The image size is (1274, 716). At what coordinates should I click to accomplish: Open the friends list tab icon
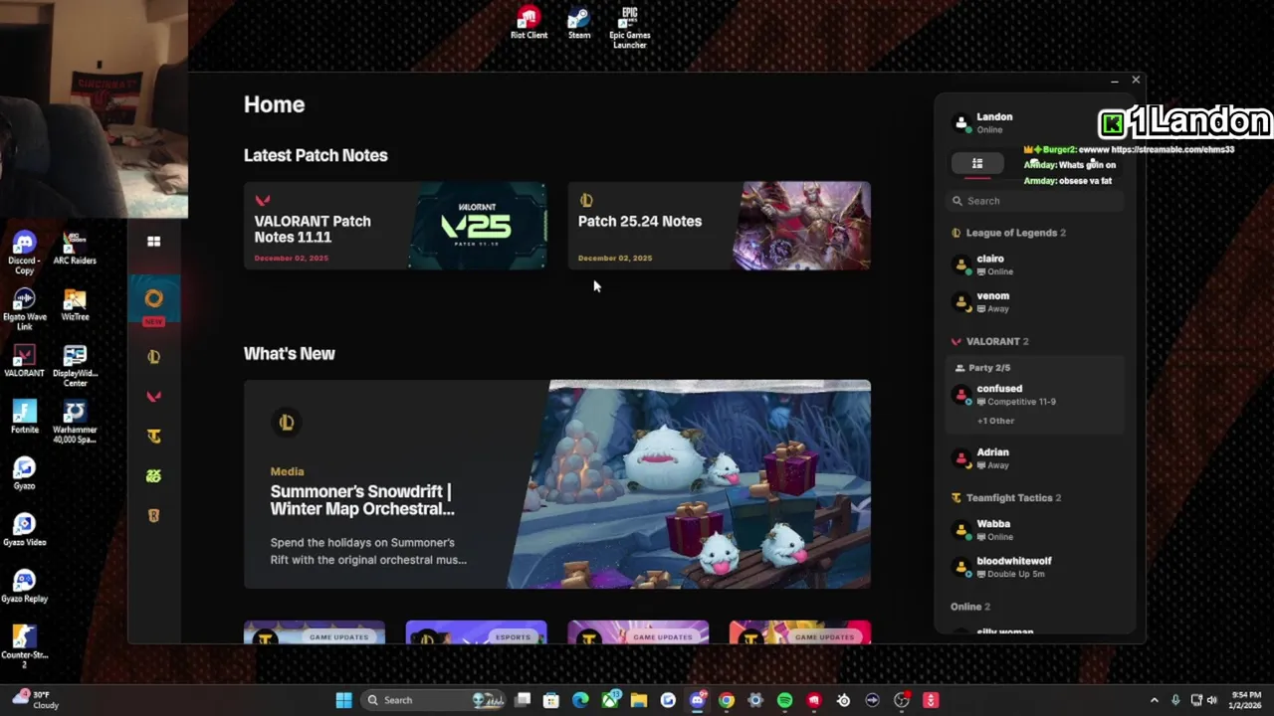pos(977,164)
